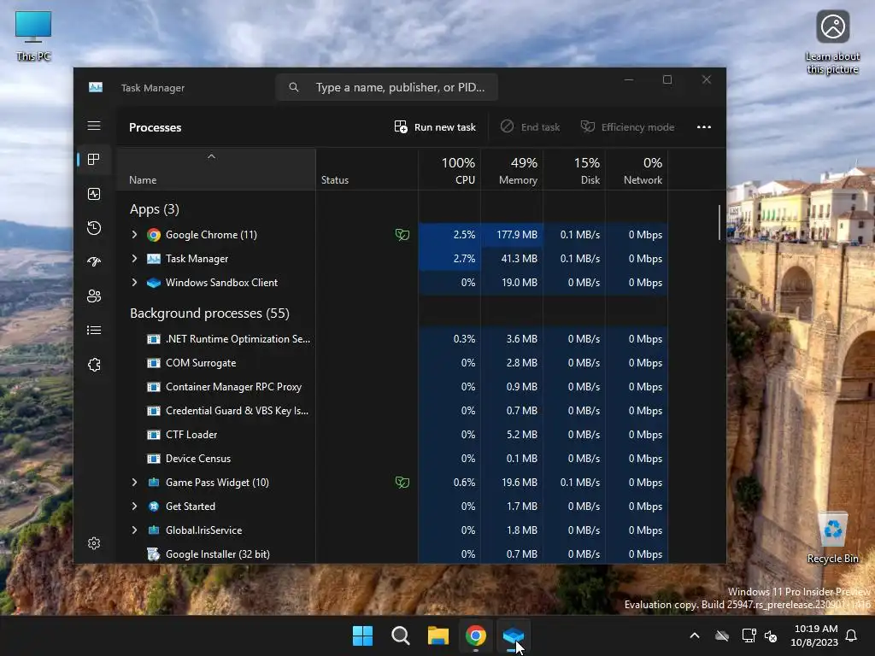The height and width of the screenshot is (656, 875).
Task: Show hidden icons chevron in system tray
Action: pos(694,635)
